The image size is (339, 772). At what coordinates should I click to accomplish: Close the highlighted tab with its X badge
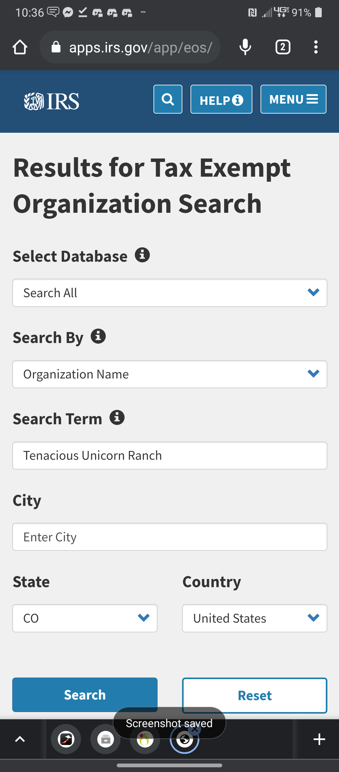pos(195,729)
